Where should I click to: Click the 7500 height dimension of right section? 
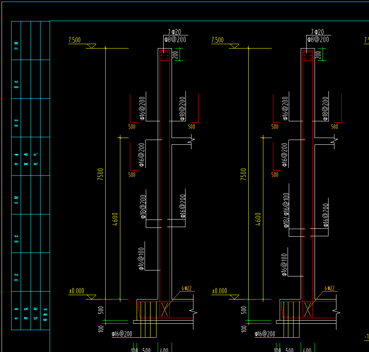pyautogui.click(x=243, y=174)
